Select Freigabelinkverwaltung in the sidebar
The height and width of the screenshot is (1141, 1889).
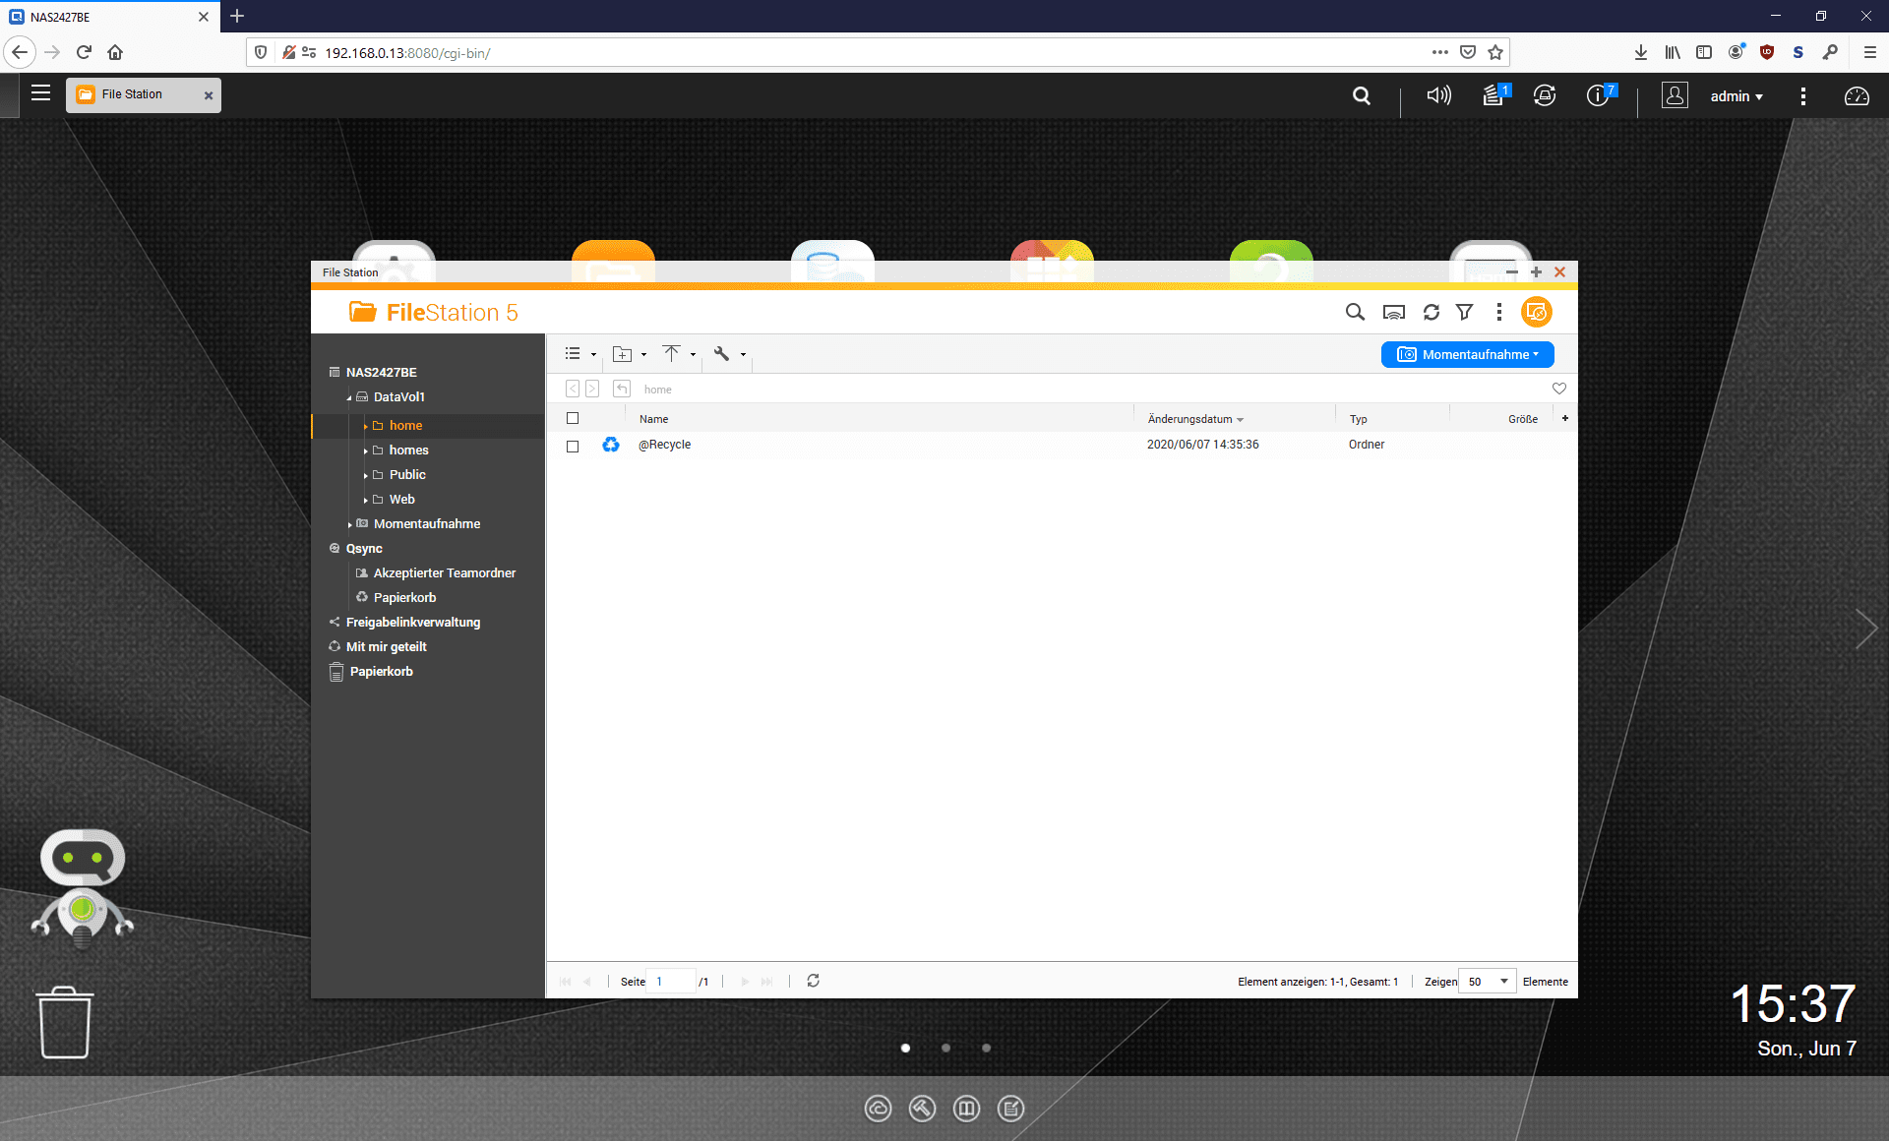coord(413,622)
